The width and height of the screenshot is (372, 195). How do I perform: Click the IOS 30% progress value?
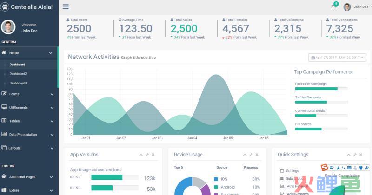pyautogui.click(x=256, y=179)
